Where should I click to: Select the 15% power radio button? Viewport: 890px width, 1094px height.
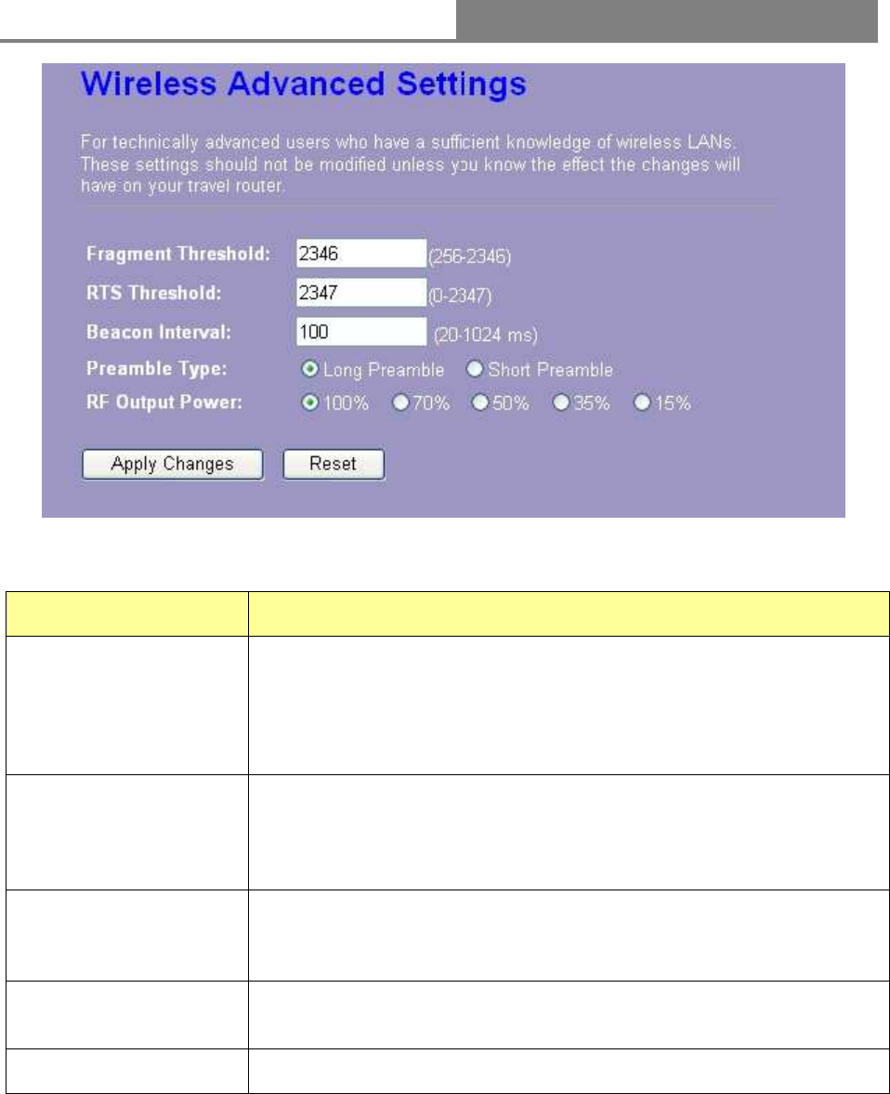[x=641, y=403]
